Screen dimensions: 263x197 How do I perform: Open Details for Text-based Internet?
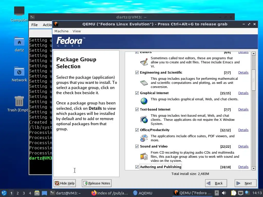pyautogui.click(x=243, y=109)
